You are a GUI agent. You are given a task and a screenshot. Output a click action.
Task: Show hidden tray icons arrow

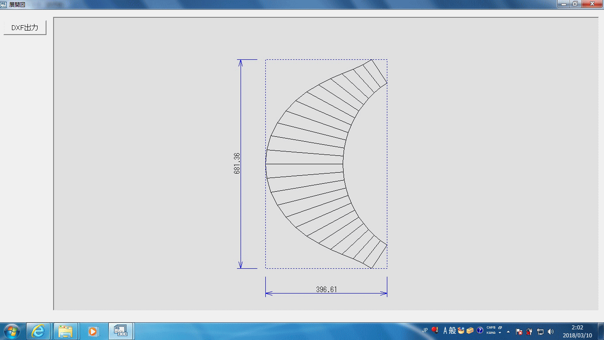pyautogui.click(x=508, y=331)
